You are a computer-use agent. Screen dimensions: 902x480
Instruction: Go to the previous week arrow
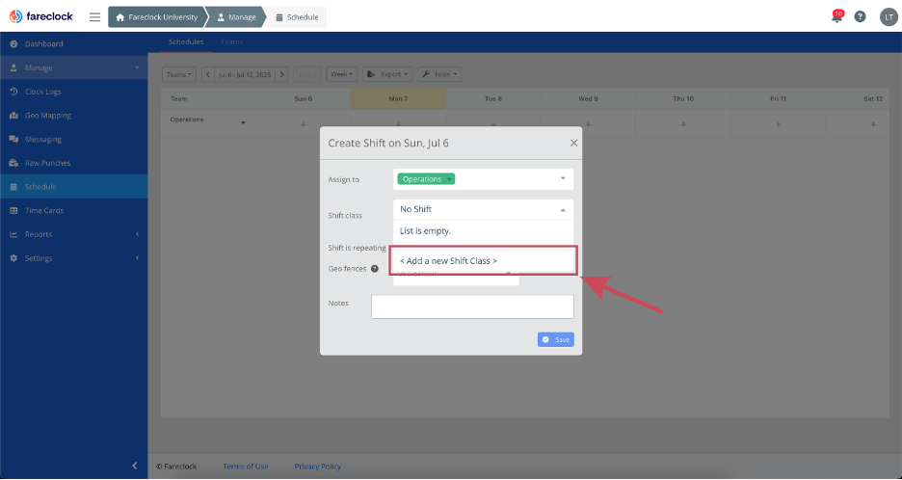click(x=207, y=74)
